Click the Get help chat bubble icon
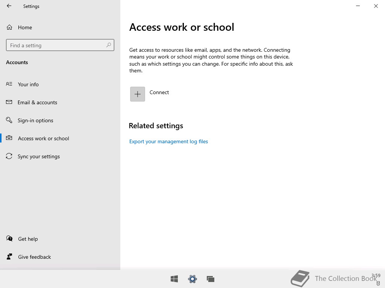Image resolution: width=385 pixels, height=288 pixels. 9,238
